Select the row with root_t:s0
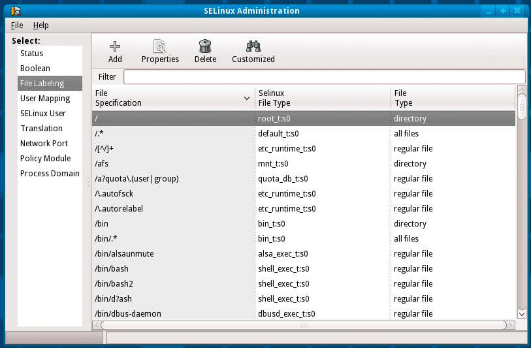Image resolution: width=531 pixels, height=348 pixels. pos(304,118)
